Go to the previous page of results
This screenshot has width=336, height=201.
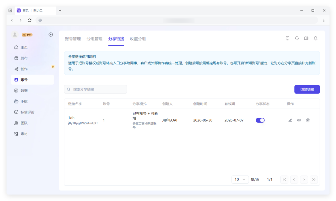(x=294, y=179)
